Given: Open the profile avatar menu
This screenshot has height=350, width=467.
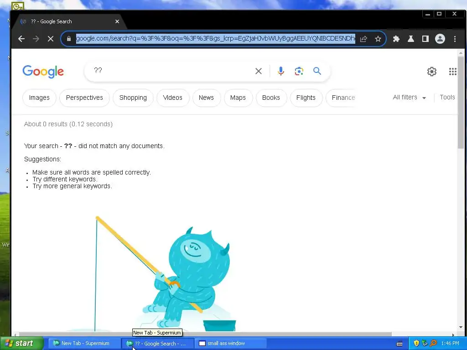Looking at the screenshot, I should [x=440, y=39].
